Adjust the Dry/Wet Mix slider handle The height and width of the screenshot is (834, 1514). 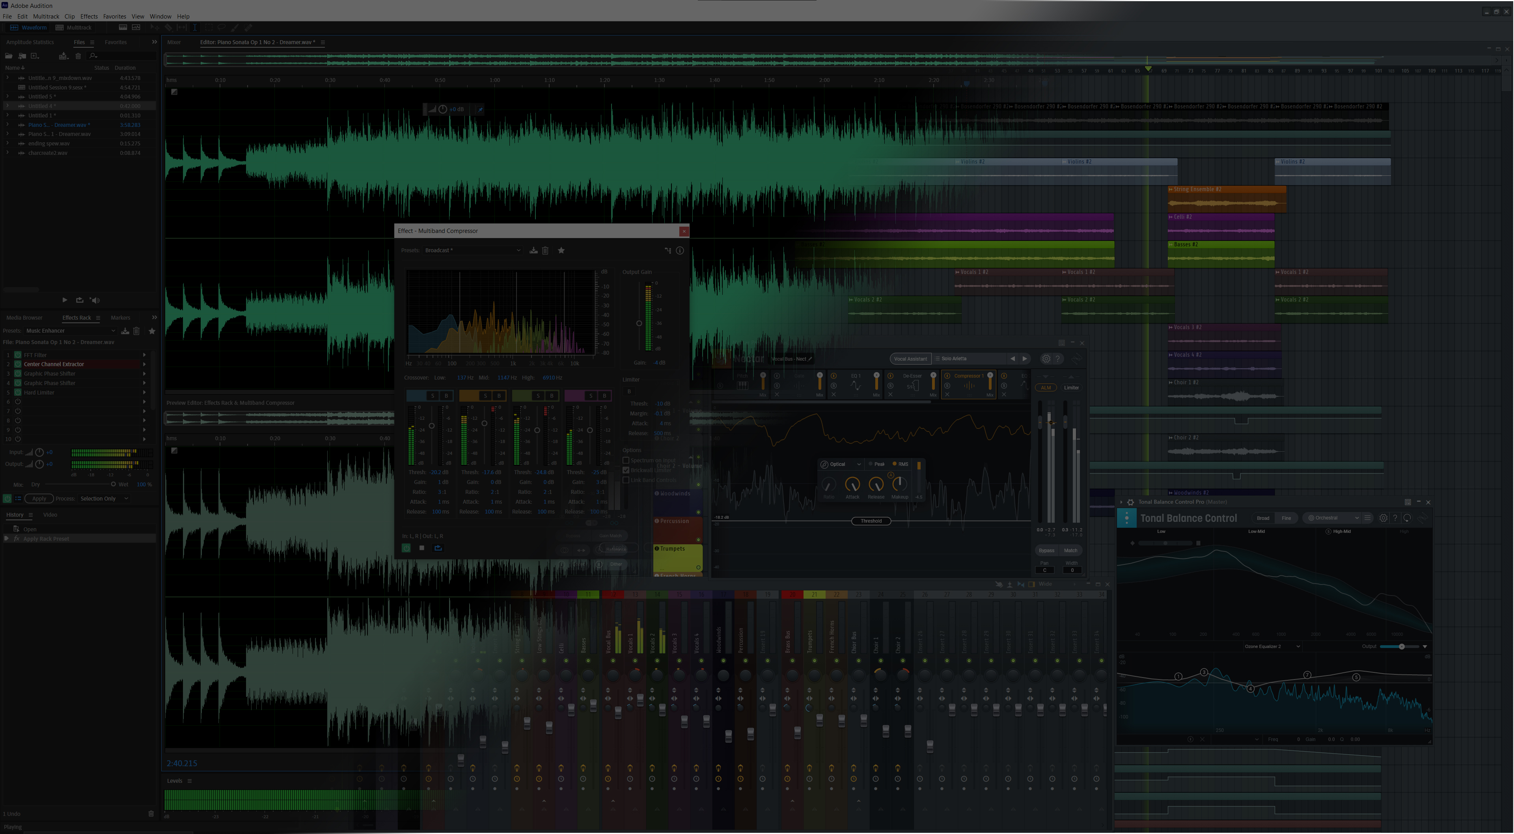point(113,484)
